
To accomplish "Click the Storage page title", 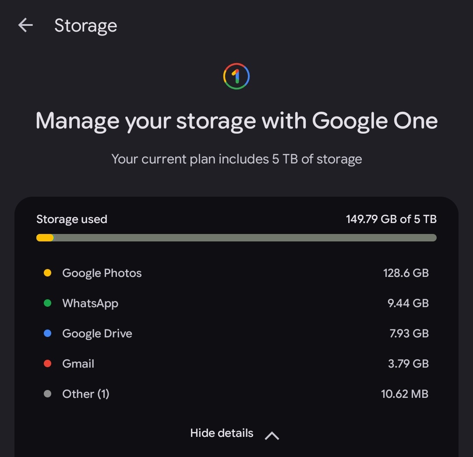I will tap(86, 26).
